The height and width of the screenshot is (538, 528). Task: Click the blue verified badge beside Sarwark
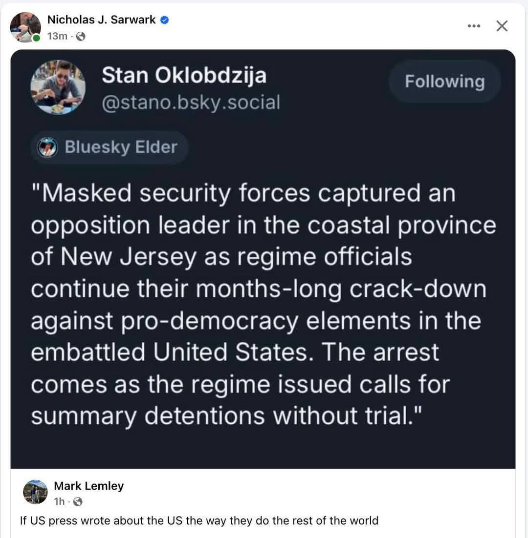165,20
